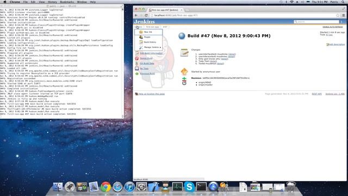Click the Changes notepad icon

[184, 53]
